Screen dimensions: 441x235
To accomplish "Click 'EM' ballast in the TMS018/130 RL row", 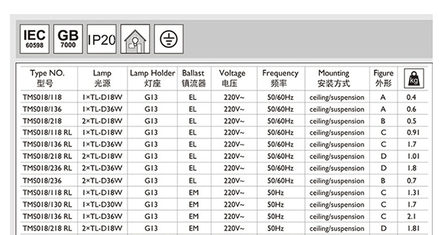I will point(193,204).
